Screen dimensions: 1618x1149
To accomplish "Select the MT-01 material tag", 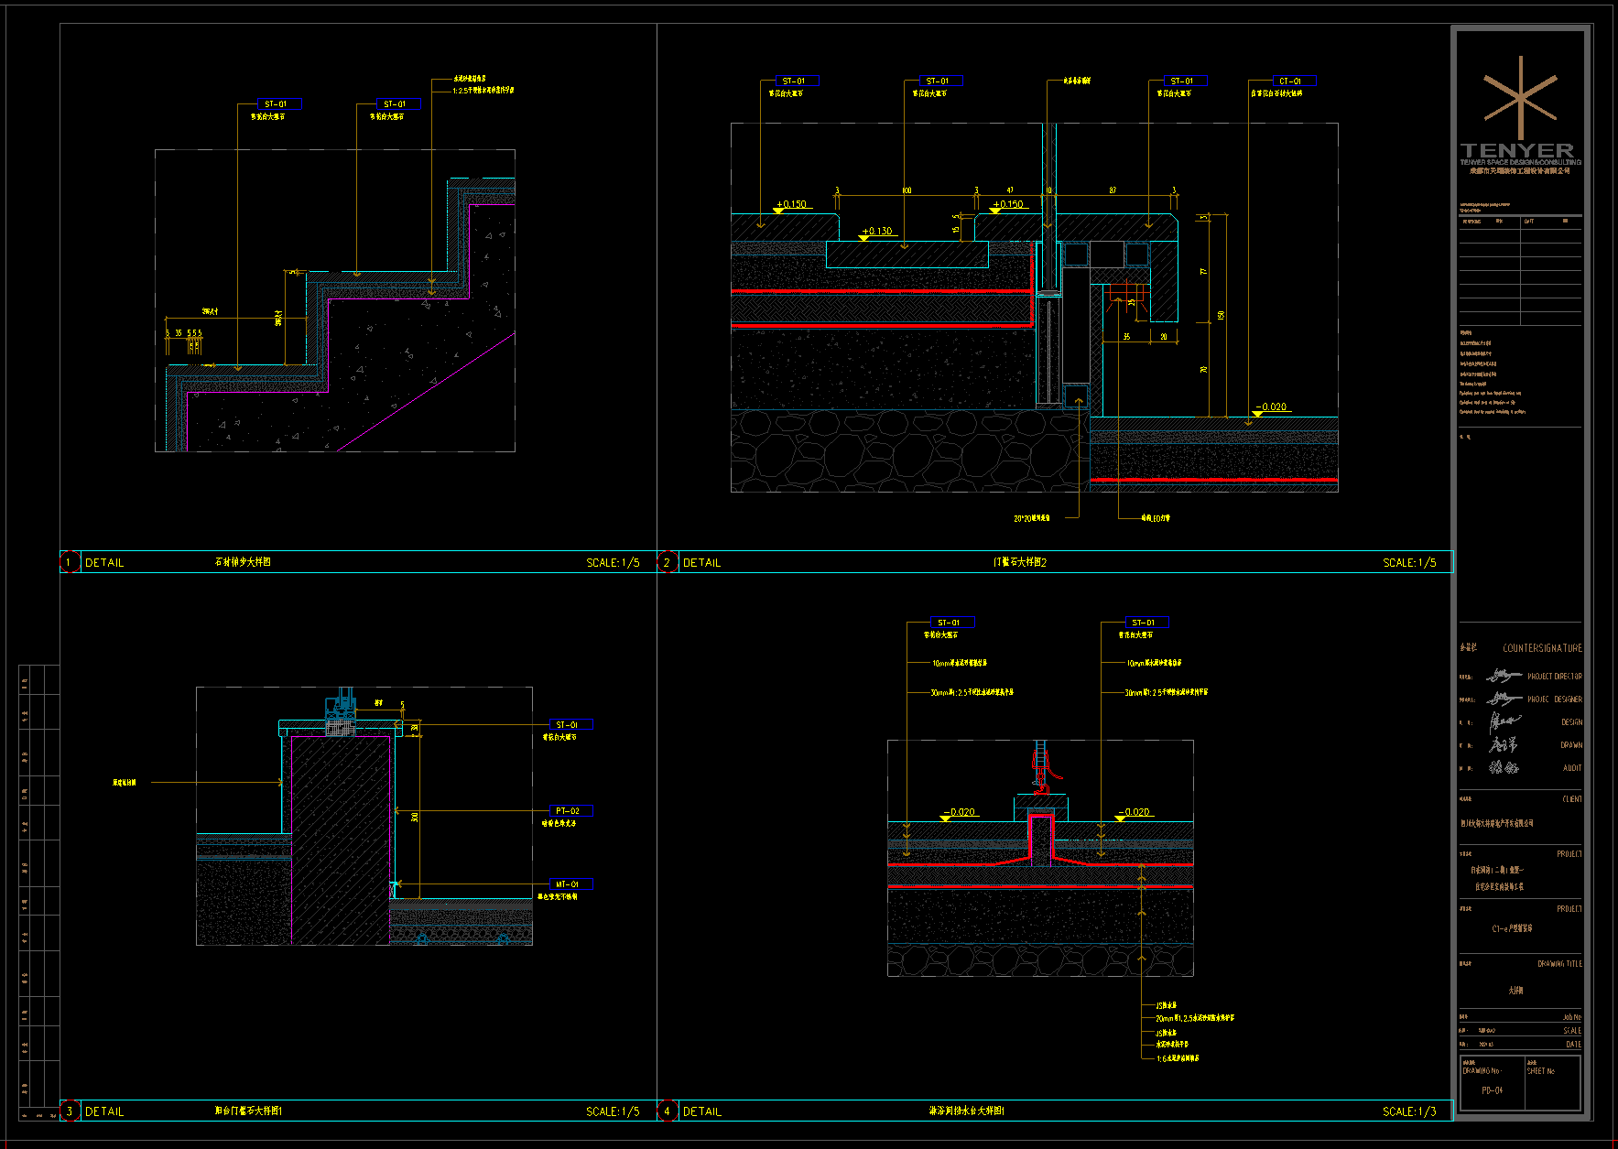I will tap(570, 884).
